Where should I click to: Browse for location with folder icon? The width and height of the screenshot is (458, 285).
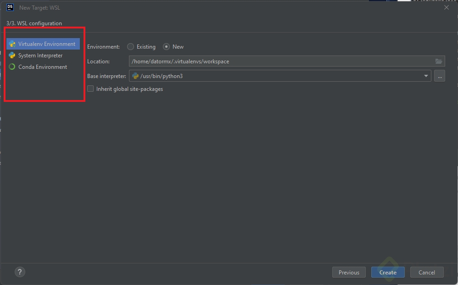point(439,61)
